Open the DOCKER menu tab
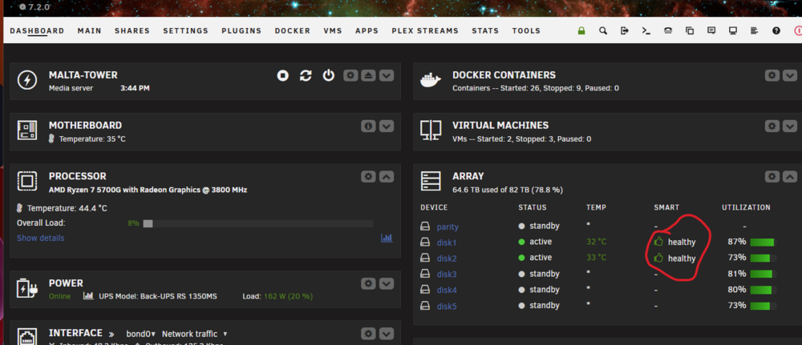The width and height of the screenshot is (802, 345). 293,30
